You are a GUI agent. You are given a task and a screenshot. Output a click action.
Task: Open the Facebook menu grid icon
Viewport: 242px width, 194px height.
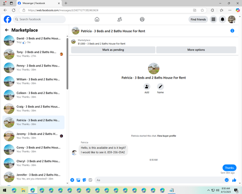point(213,19)
